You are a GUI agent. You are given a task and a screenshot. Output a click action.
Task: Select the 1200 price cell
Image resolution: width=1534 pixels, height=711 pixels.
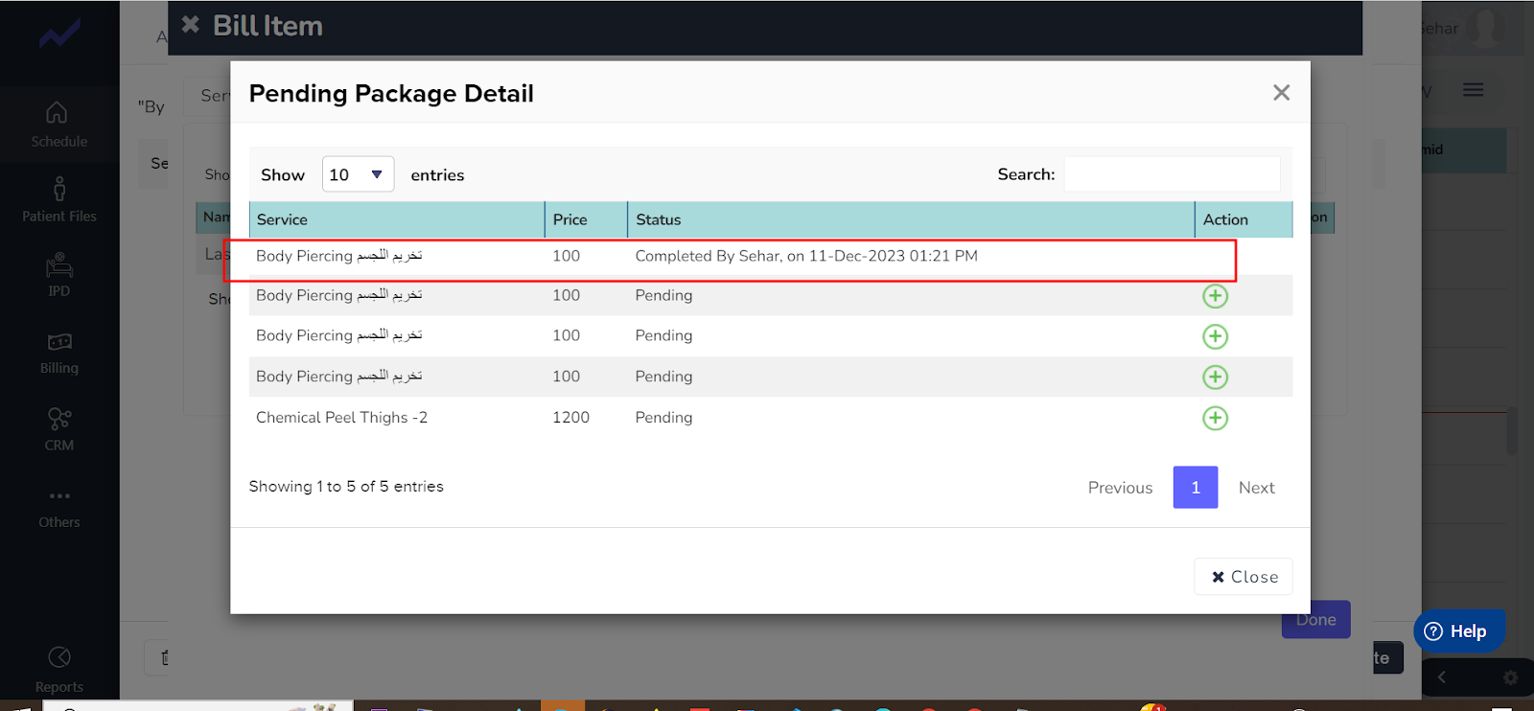(570, 418)
